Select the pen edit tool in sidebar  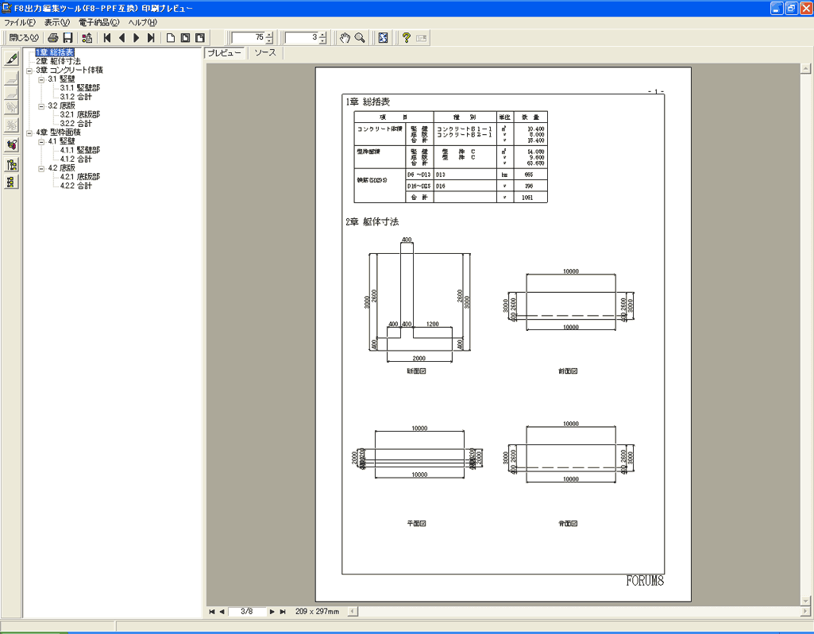pyautogui.click(x=11, y=58)
